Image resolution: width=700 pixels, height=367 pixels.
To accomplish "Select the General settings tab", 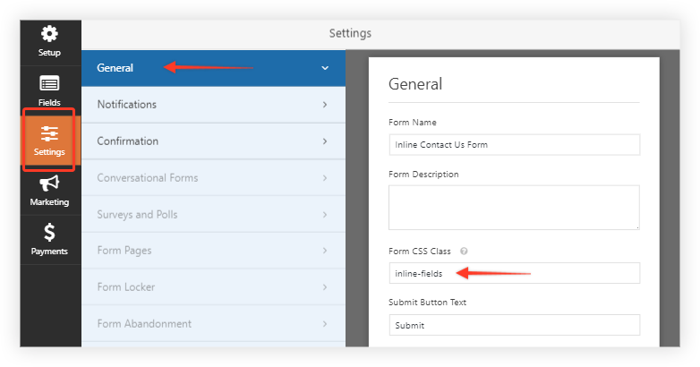I will pyautogui.click(x=213, y=68).
